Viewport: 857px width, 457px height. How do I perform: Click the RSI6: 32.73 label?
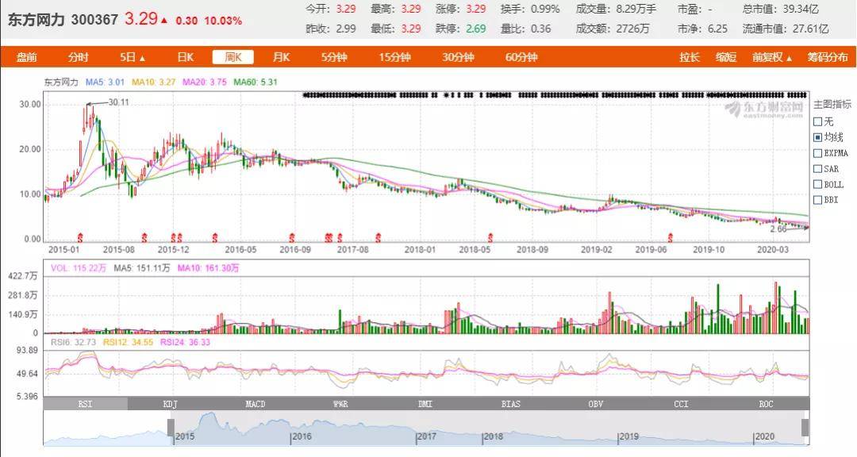pos(73,342)
